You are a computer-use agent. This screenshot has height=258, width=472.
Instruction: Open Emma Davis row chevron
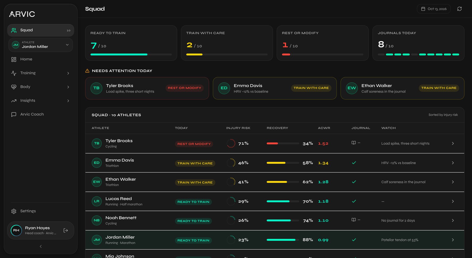pos(453,163)
